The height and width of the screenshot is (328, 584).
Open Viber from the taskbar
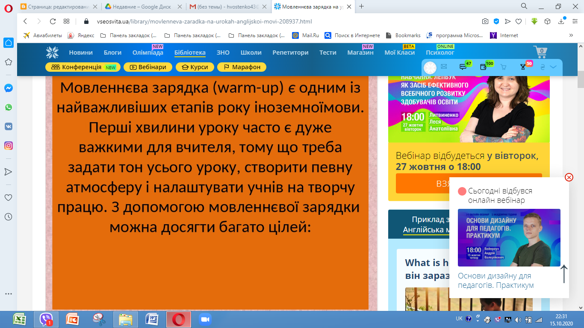(x=46, y=319)
